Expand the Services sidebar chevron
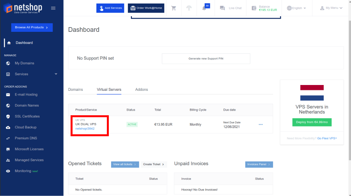351x196 pixels. coord(56,74)
